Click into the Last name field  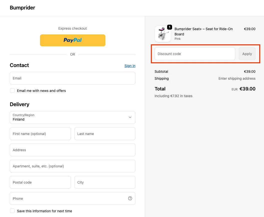105,134
